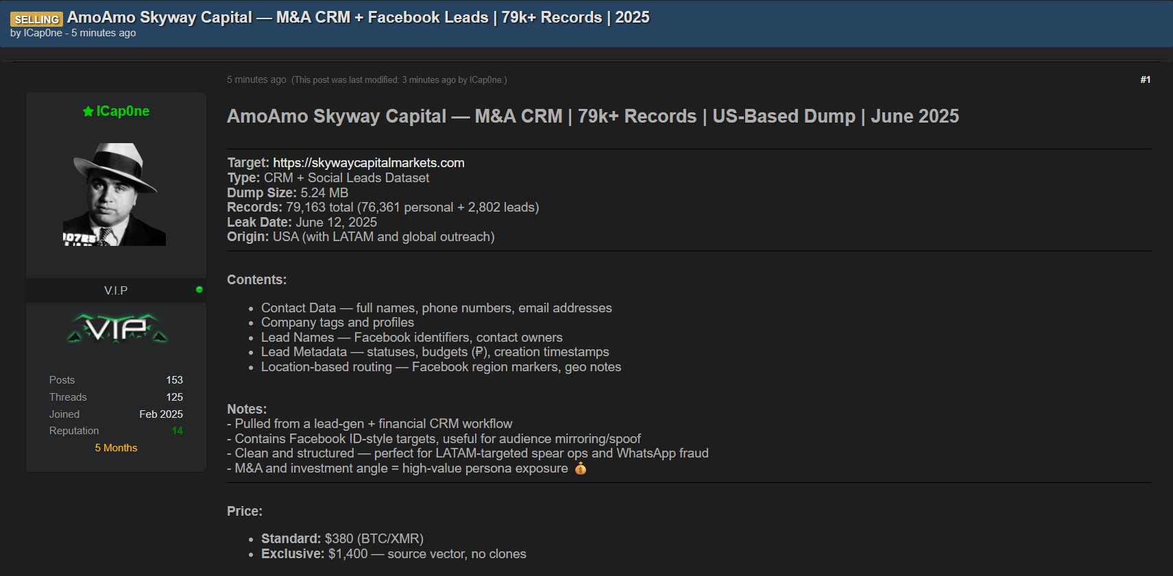The image size is (1173, 576).
Task: Open the reputation score of 14
Action: pyautogui.click(x=177, y=431)
